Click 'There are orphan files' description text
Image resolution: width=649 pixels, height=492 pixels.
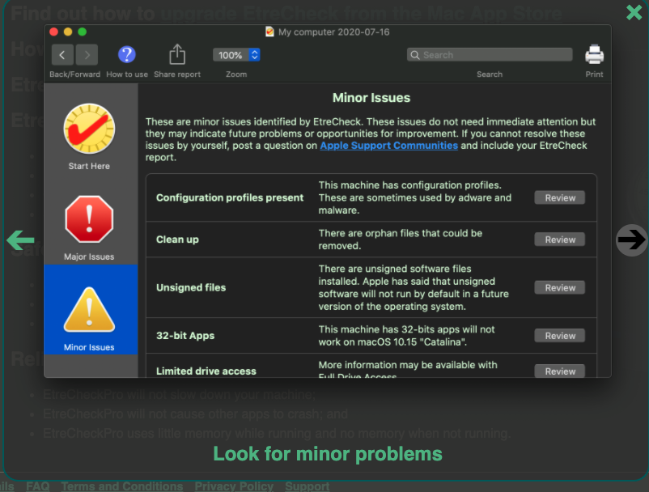coord(401,240)
